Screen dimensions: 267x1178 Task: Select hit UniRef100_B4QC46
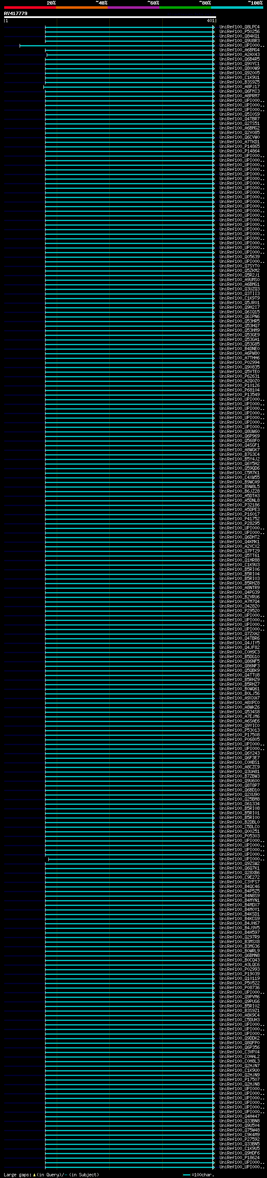click(x=239, y=887)
